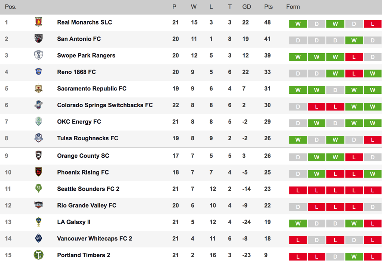Sort standings by GD column header
This screenshot has width=382, height=262.
[x=247, y=7]
